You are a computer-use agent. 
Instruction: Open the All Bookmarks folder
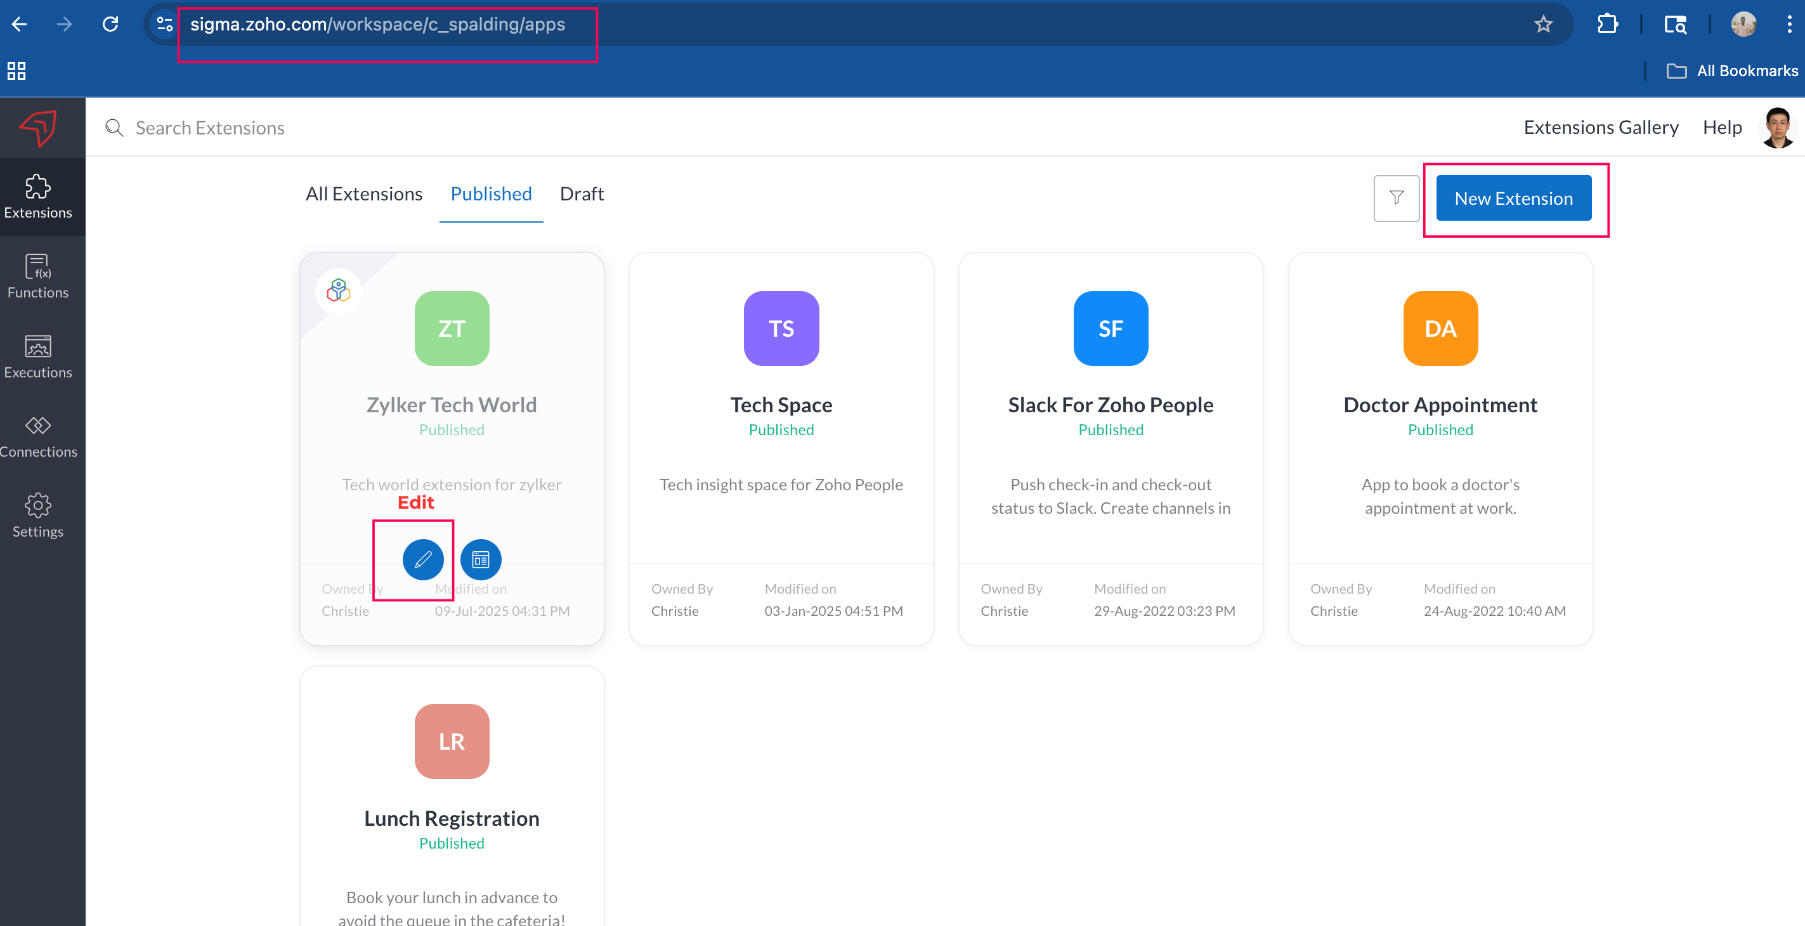[x=1732, y=71]
